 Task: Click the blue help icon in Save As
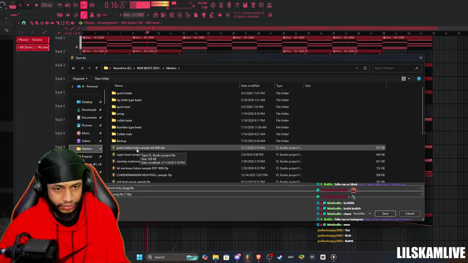click(x=419, y=79)
